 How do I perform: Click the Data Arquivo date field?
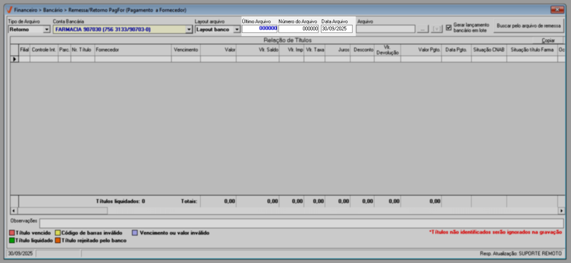pos(336,29)
